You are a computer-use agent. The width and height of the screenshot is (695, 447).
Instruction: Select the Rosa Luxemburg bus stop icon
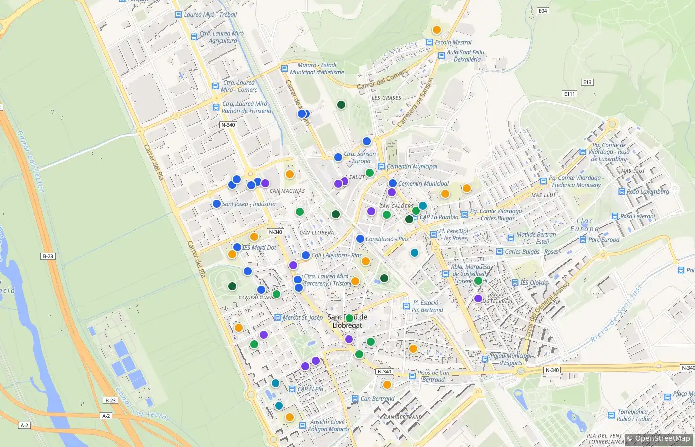pos(622,192)
